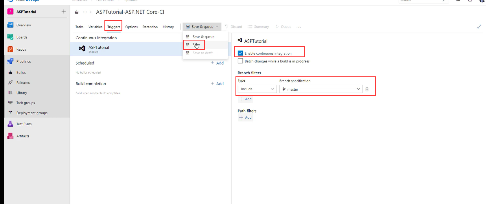
Task: Choose Save & queue from the dropdown menu
Action: point(205,37)
